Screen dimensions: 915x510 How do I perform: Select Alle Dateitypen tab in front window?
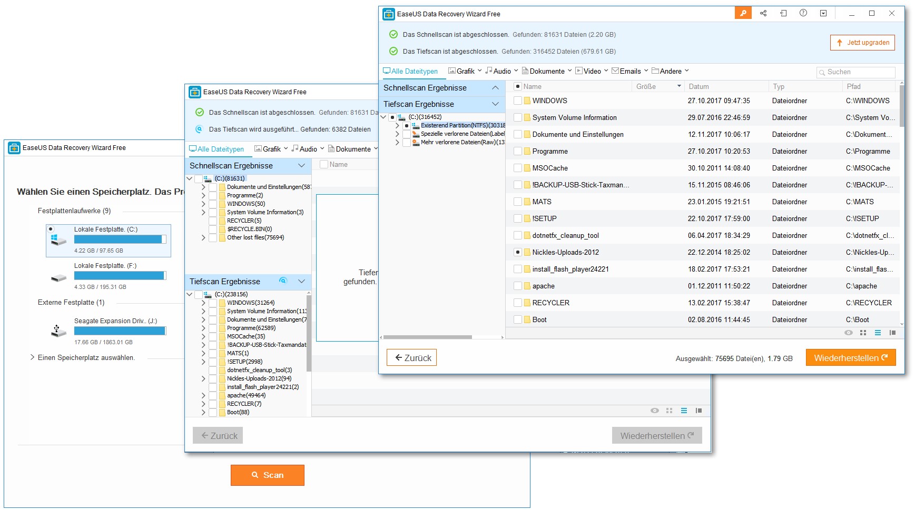tap(410, 71)
